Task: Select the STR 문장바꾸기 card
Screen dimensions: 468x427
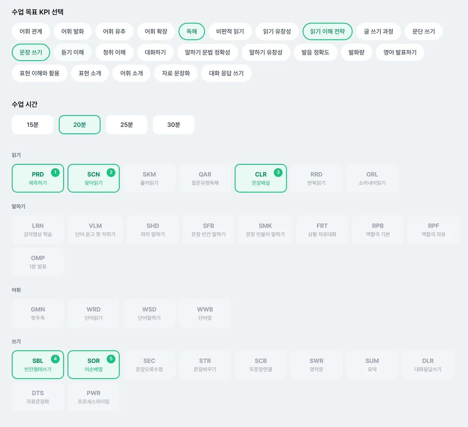Action: pyautogui.click(x=205, y=365)
